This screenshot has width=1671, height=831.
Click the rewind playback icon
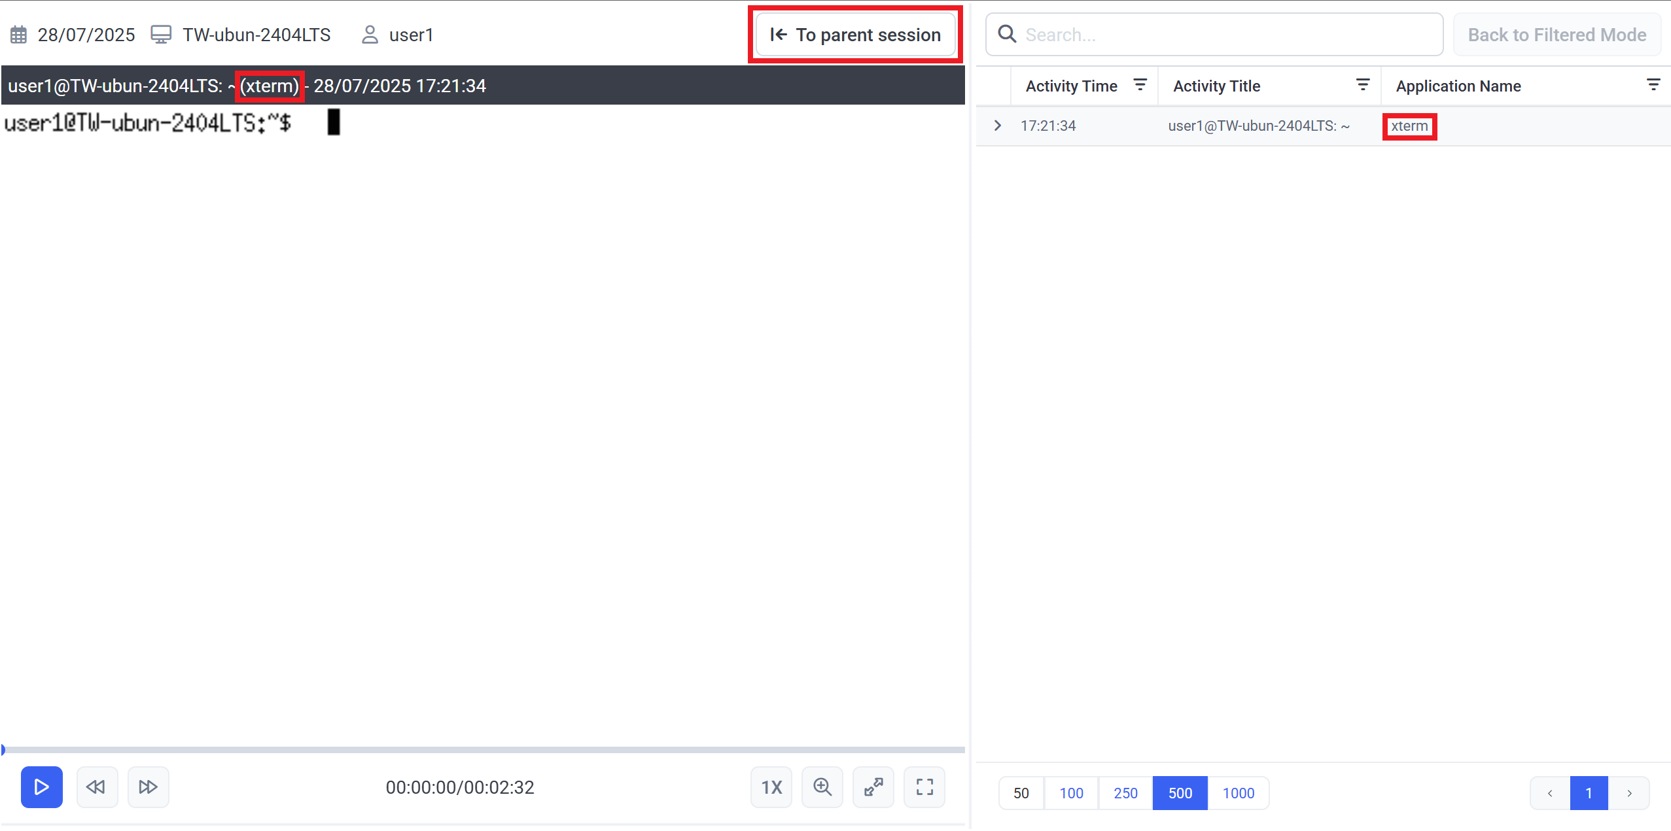point(97,787)
